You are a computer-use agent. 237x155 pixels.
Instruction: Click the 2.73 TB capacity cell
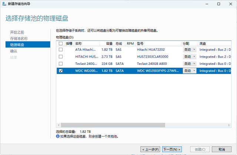(x=107, y=57)
